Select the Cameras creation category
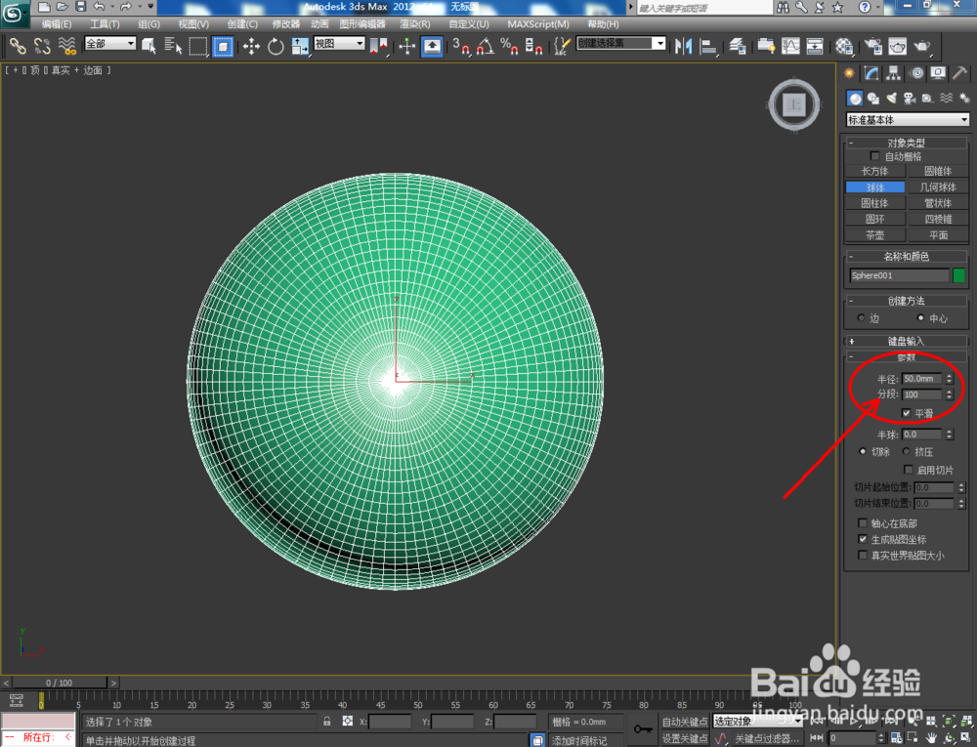The height and width of the screenshot is (747, 977). coord(910,99)
